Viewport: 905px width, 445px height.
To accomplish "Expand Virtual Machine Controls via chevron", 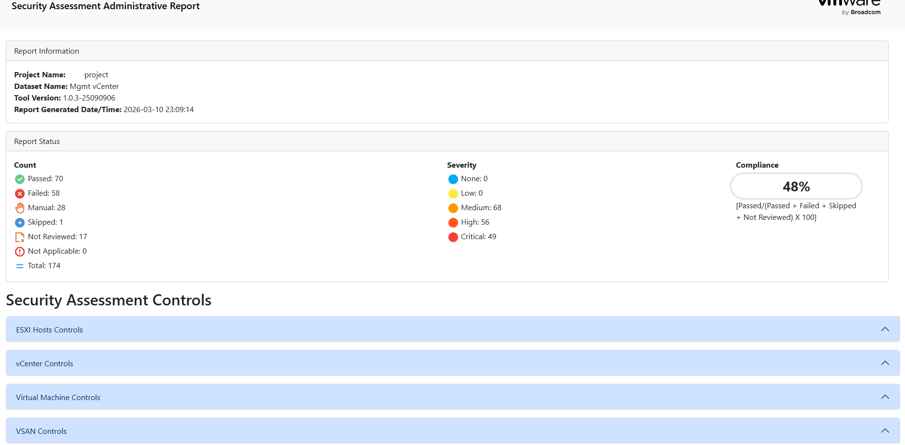I will (x=885, y=397).
